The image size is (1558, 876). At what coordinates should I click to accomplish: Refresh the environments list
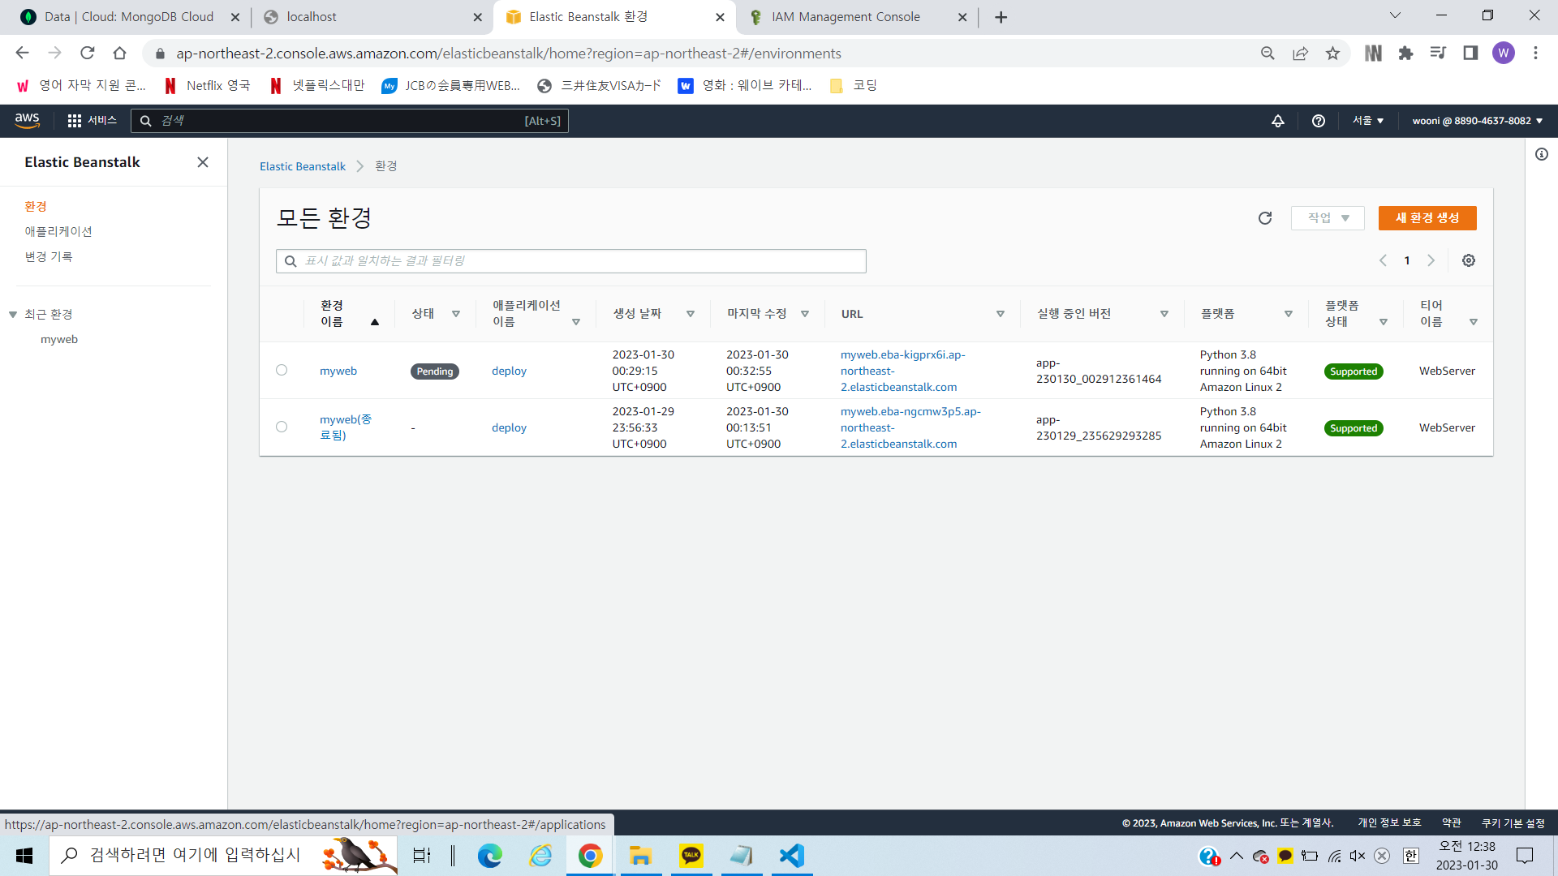coord(1265,218)
